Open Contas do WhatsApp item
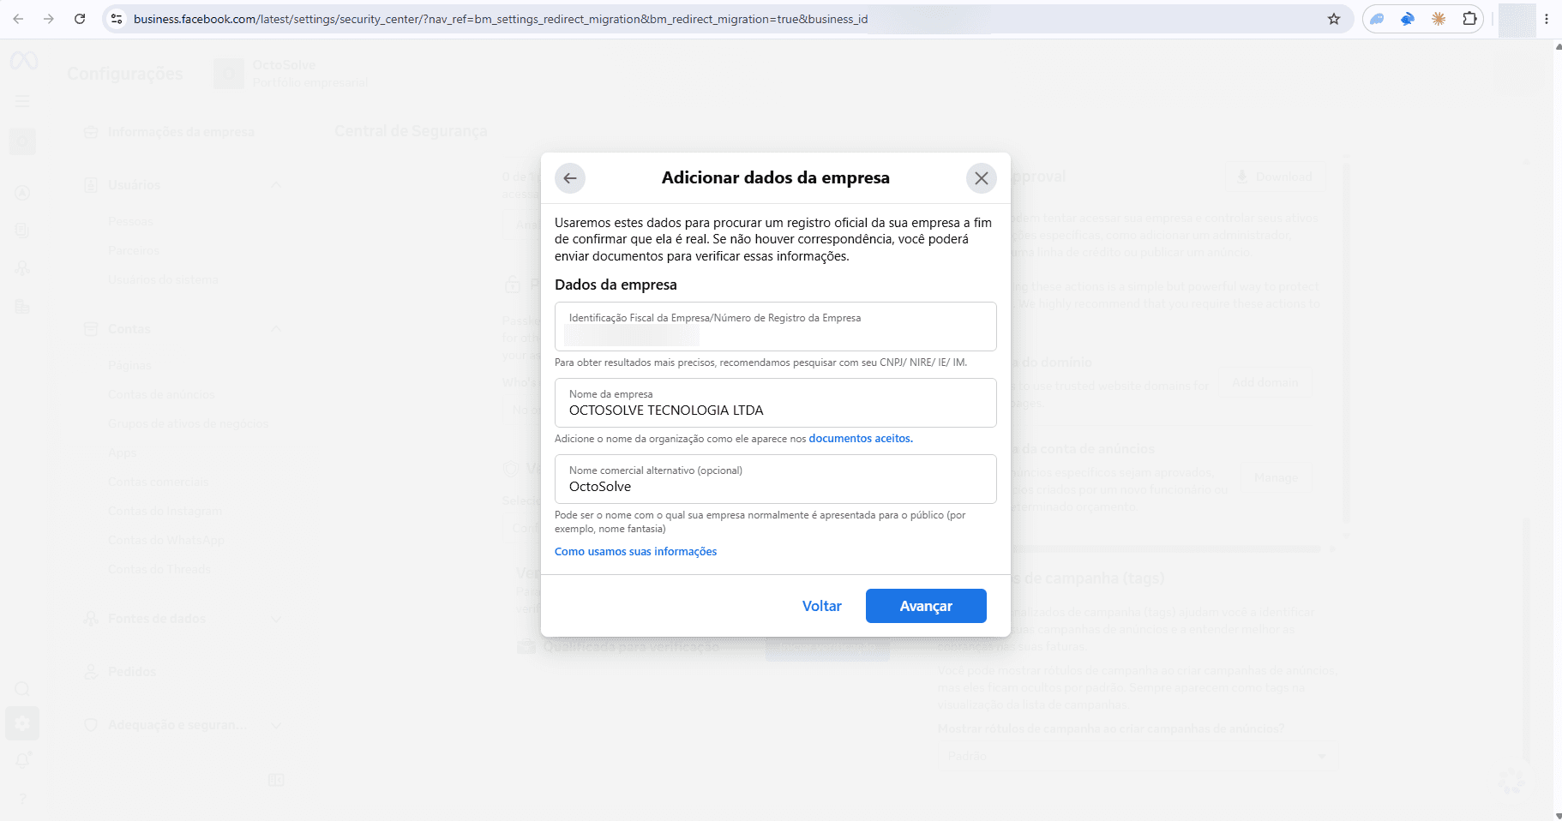 (x=165, y=540)
